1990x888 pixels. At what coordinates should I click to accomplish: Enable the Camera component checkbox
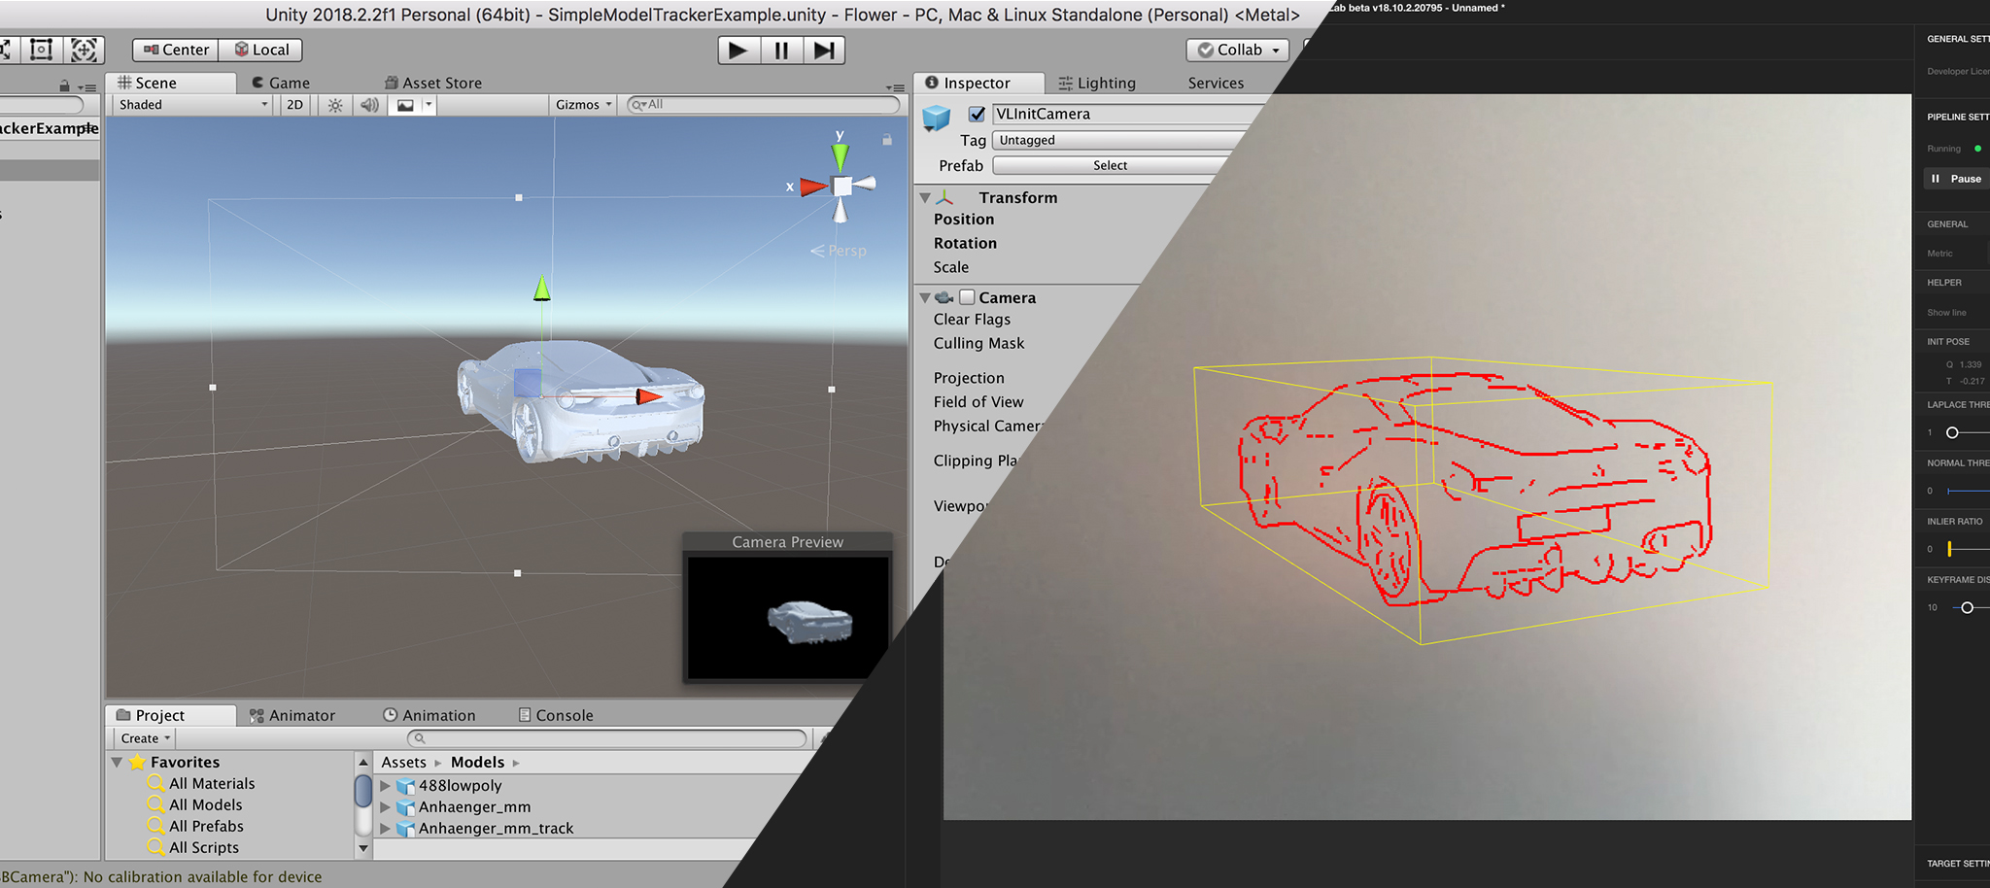[967, 297]
